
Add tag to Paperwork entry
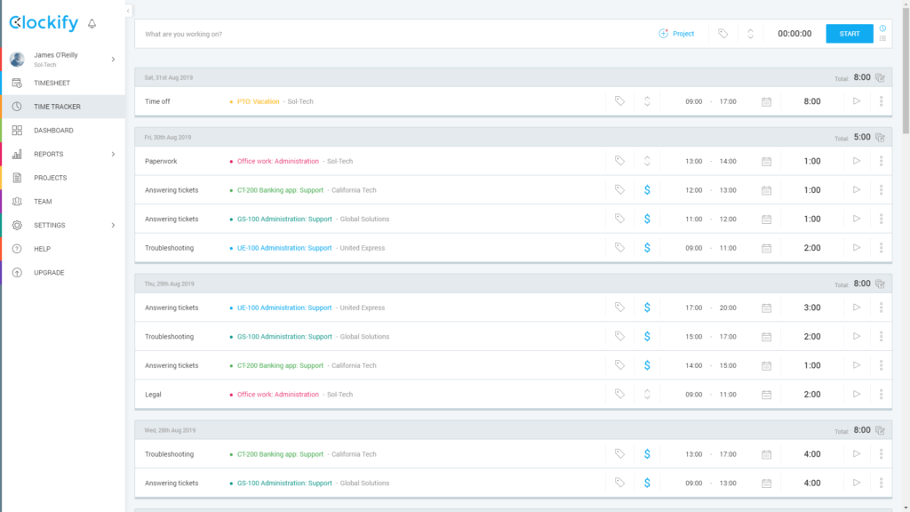[619, 161]
